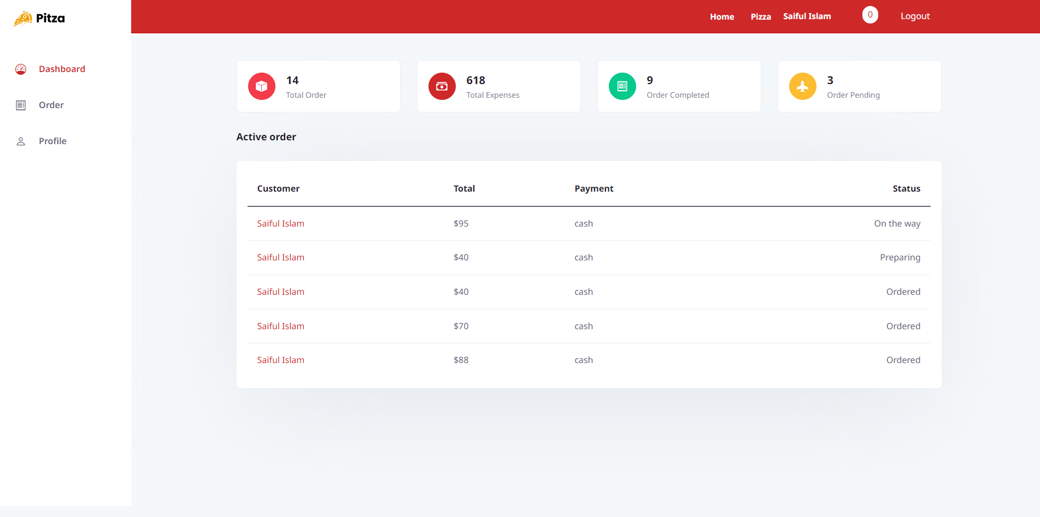Click the "On the way" status

tap(897, 223)
